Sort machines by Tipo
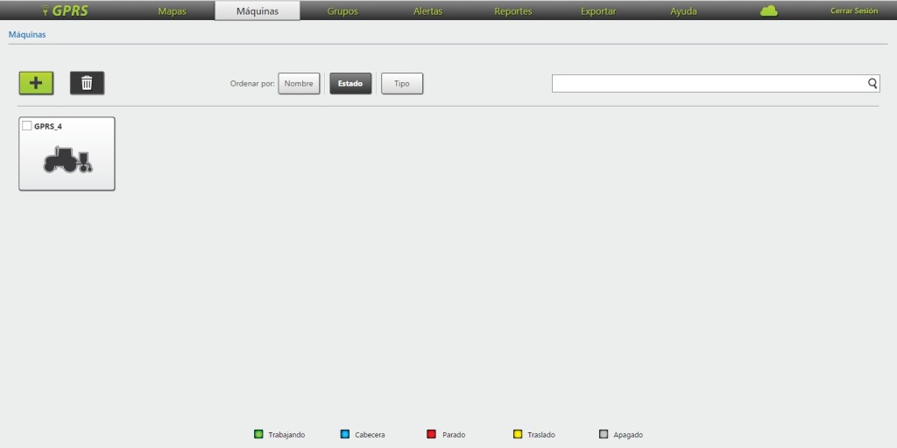 click(x=402, y=84)
